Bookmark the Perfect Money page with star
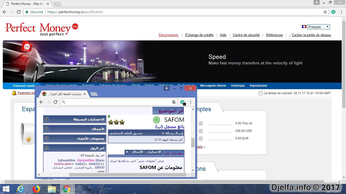This screenshot has height=194, width=346. coord(325,12)
